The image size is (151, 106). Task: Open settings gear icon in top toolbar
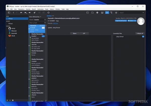pos(97,12)
